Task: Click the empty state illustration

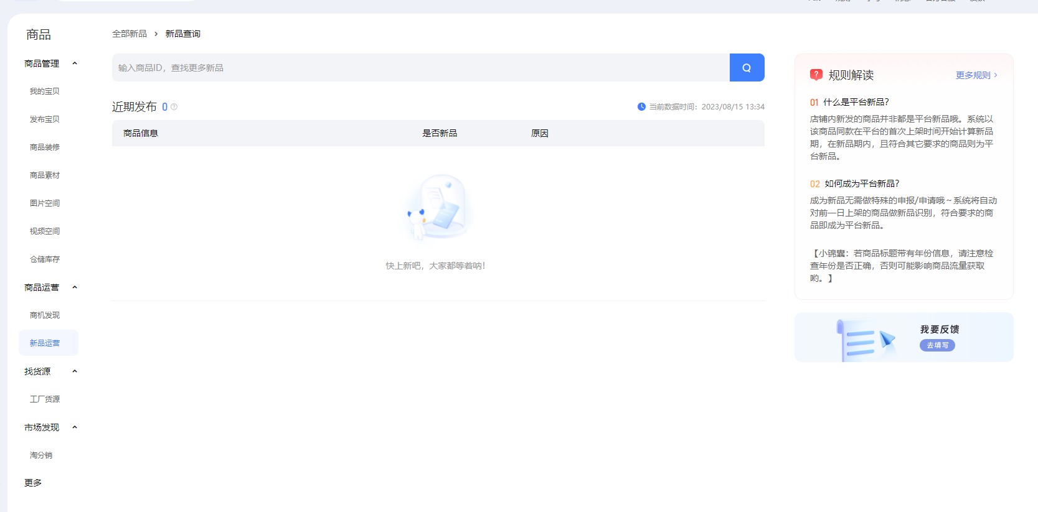Action: pos(438,208)
